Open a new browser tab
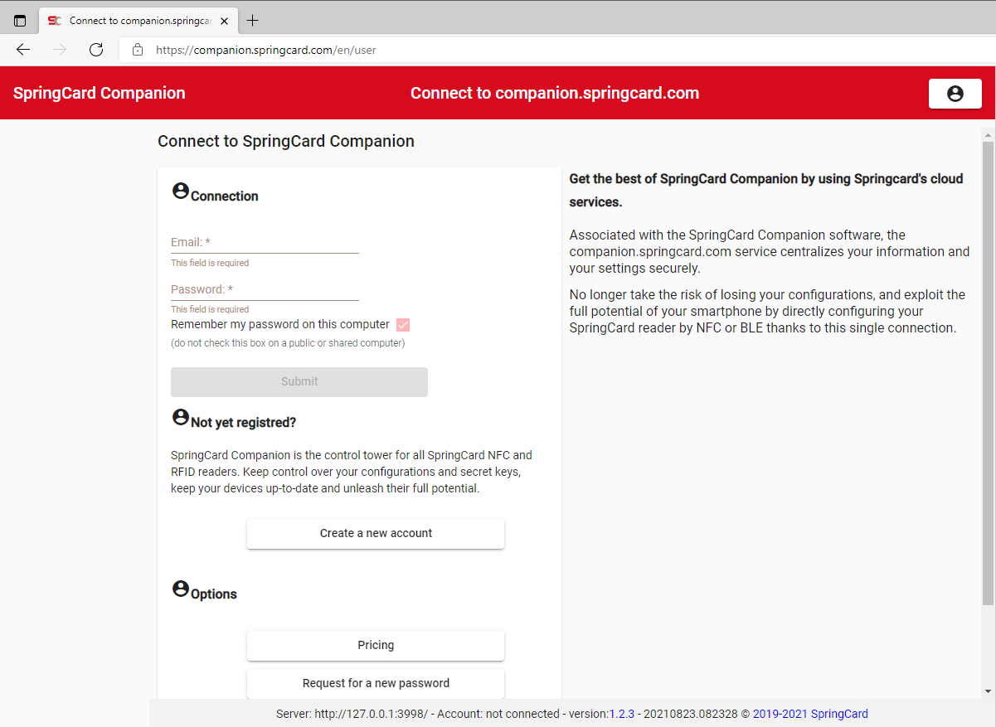This screenshot has width=996, height=727. pyautogui.click(x=252, y=19)
